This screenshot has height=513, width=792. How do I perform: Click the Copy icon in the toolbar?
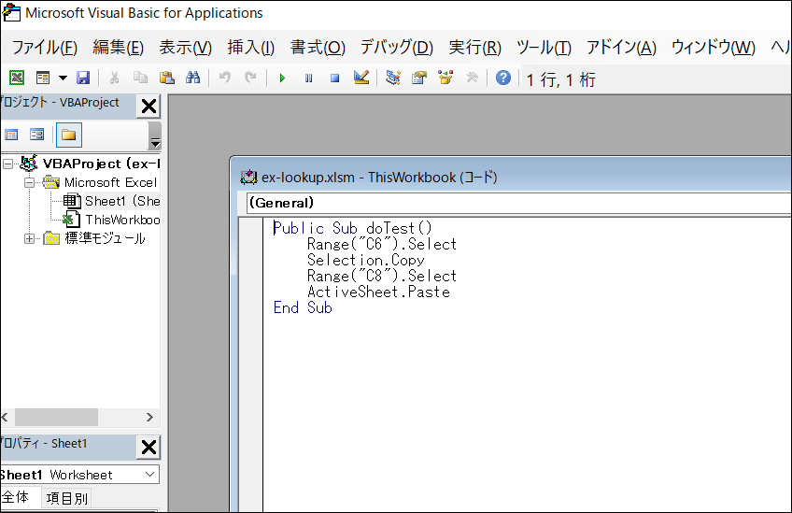click(140, 78)
